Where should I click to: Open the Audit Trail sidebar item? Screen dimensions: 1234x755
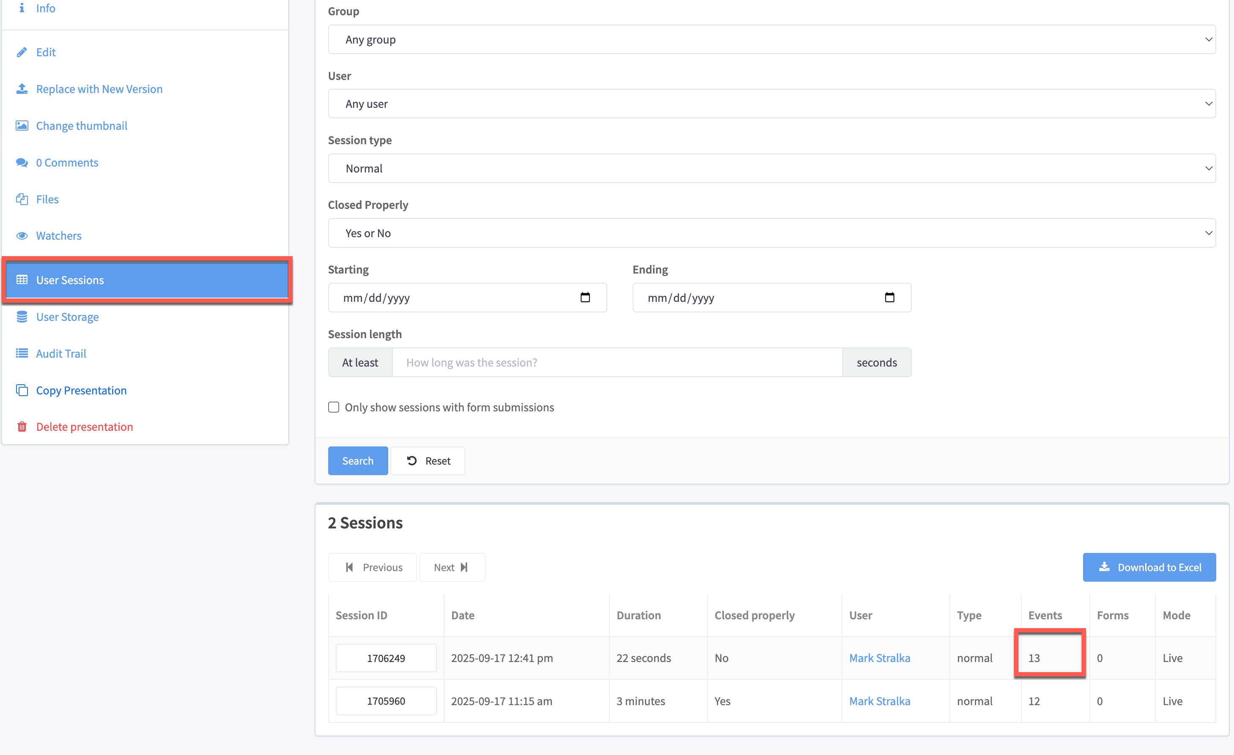61,353
